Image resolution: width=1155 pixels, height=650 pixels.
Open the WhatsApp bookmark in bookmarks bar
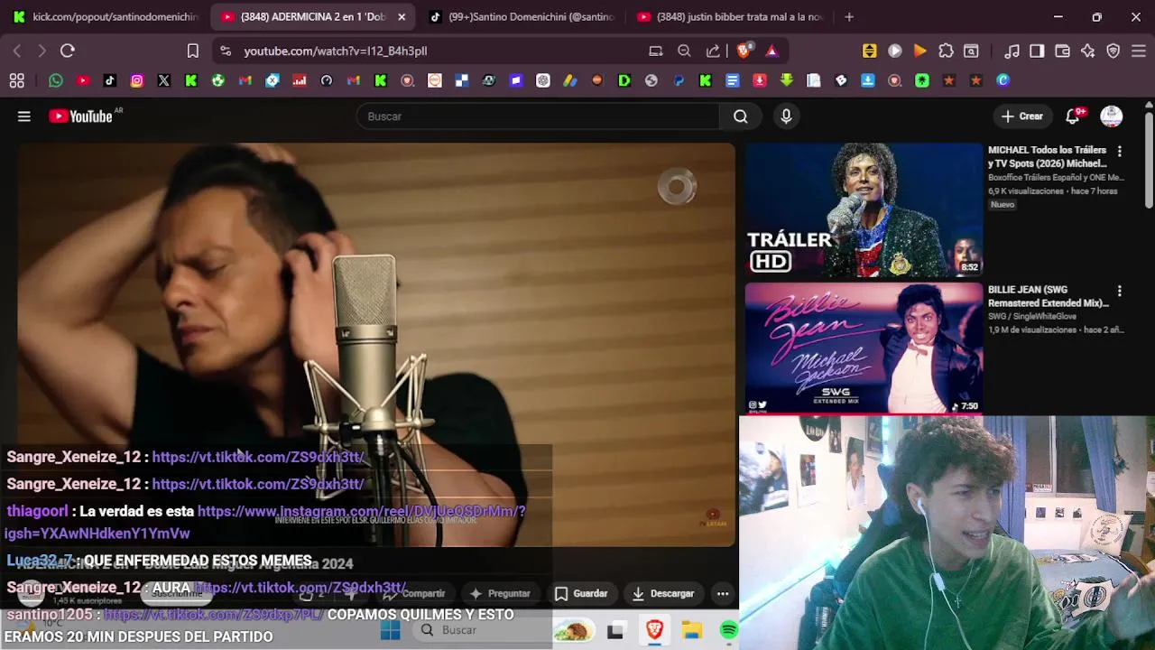(x=56, y=80)
